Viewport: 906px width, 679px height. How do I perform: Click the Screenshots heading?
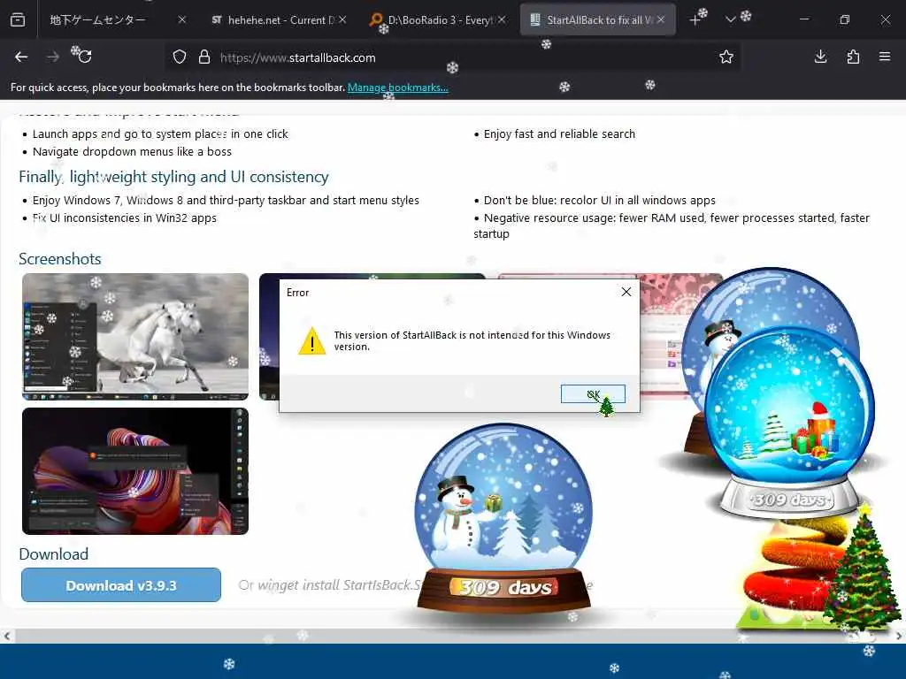tap(60, 259)
